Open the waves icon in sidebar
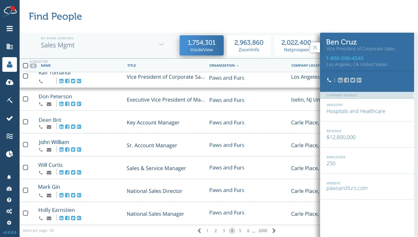Screen dimensions: 418x237 point(10,136)
